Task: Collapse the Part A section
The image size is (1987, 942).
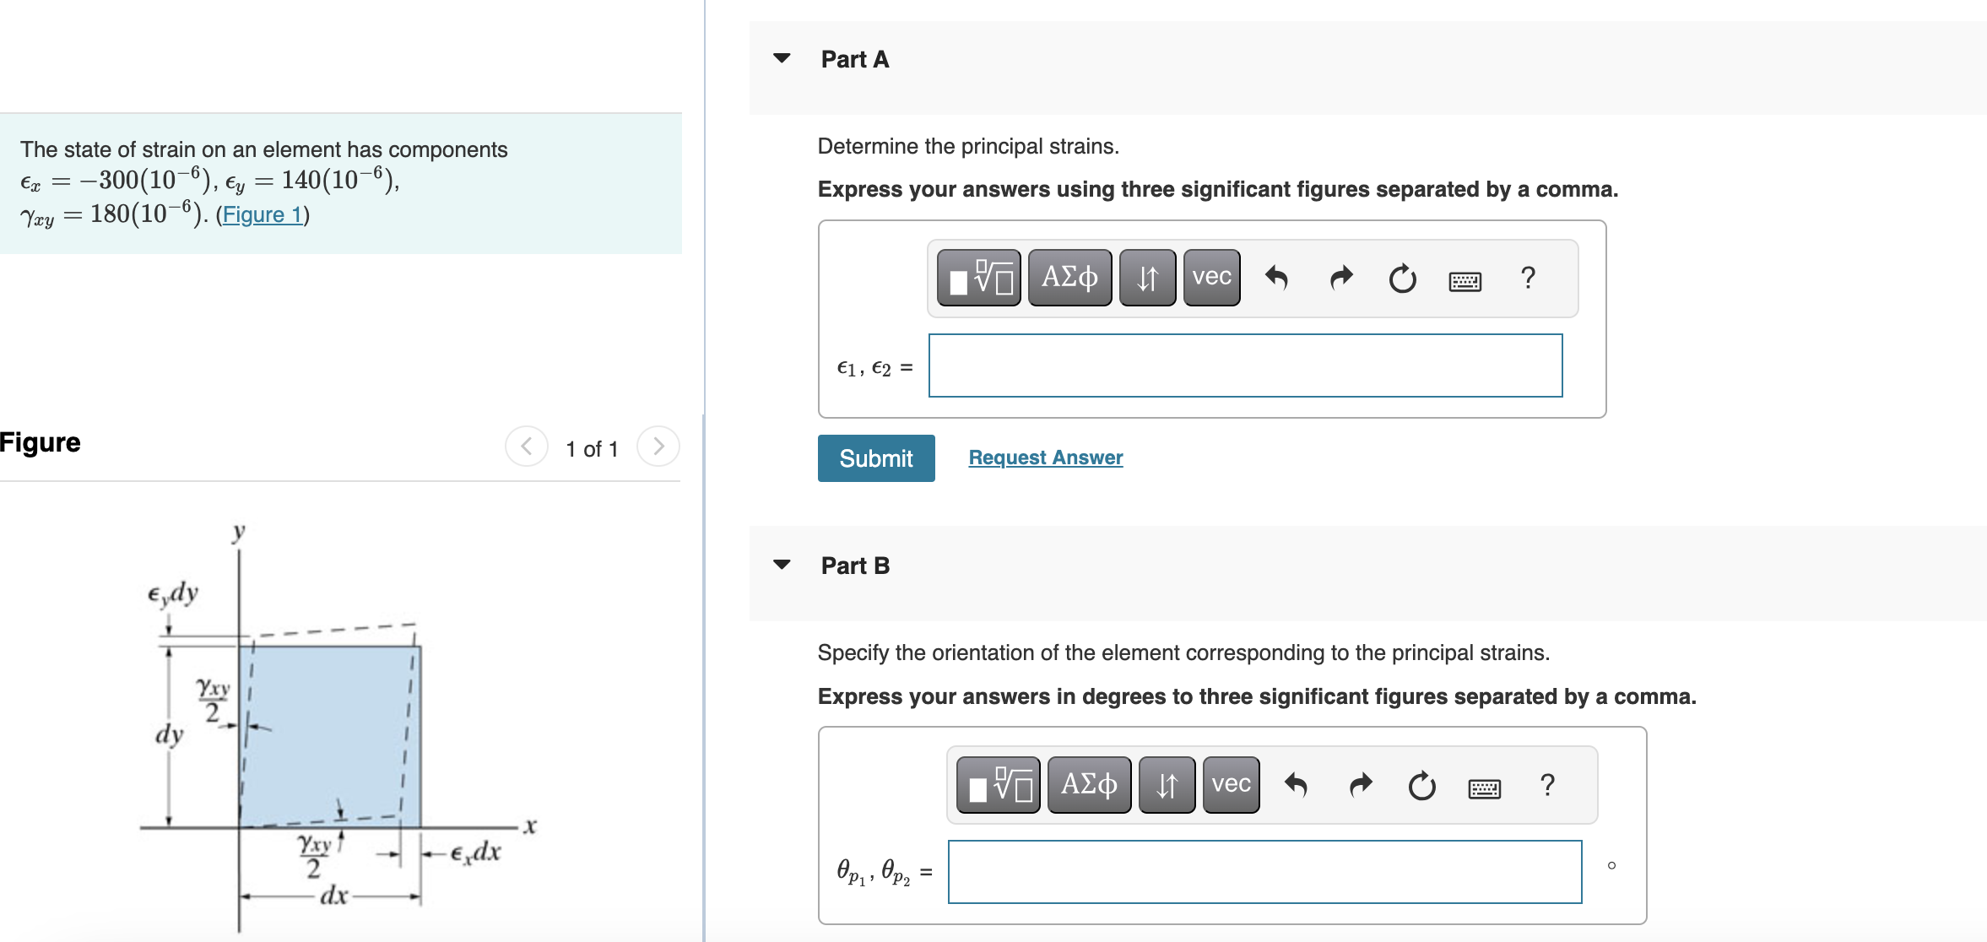Action: pyautogui.click(x=783, y=57)
